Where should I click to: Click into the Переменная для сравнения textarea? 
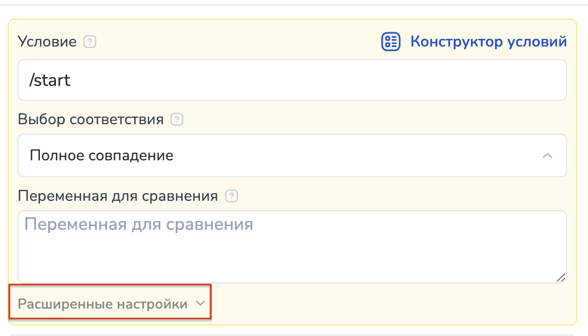292,246
